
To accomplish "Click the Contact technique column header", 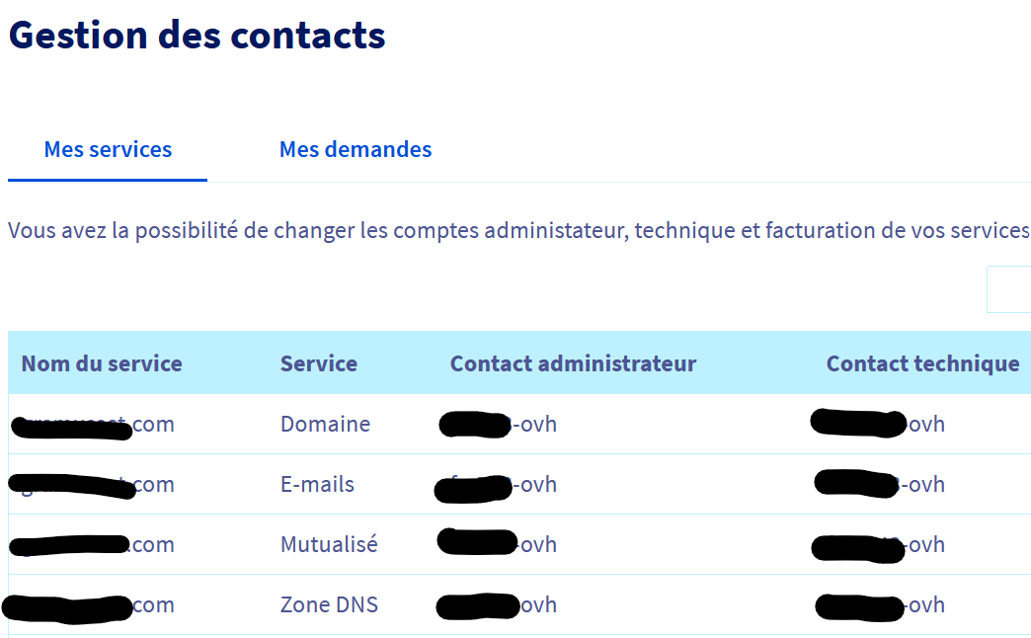I will coord(922,363).
